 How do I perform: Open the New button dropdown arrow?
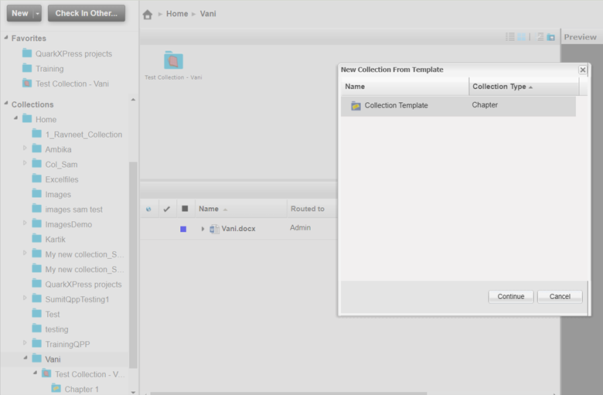pyautogui.click(x=37, y=13)
